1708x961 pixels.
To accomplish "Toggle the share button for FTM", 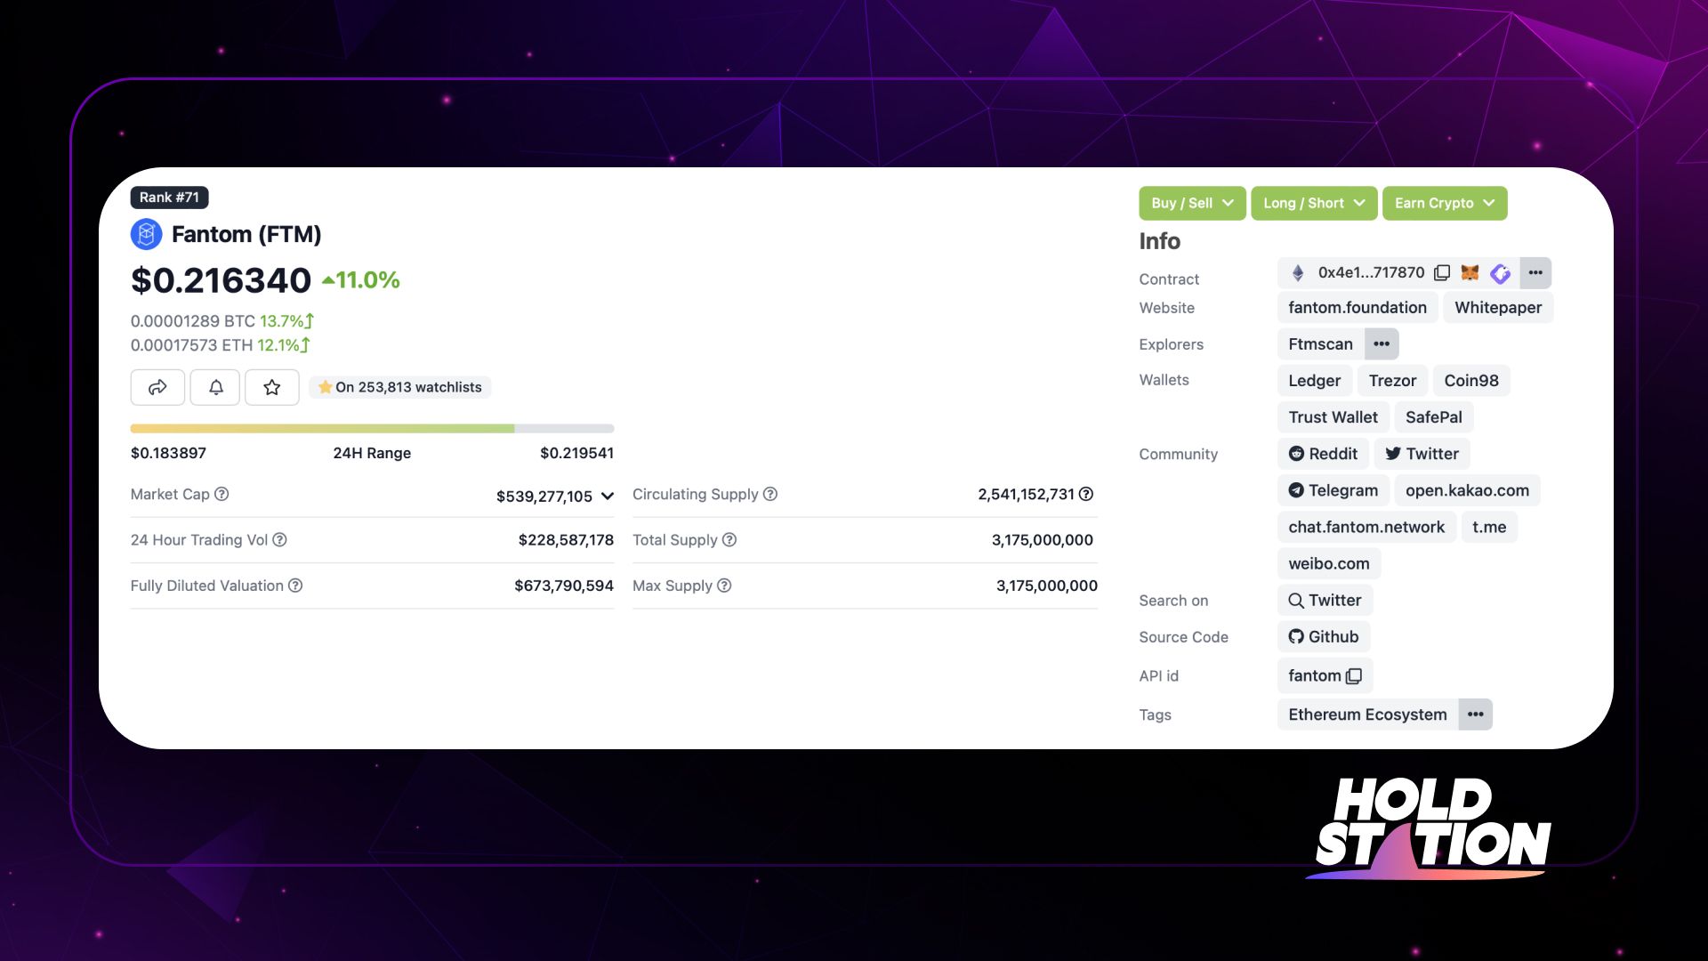I will point(156,387).
